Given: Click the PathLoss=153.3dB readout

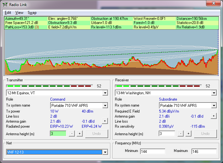Looking at the screenshot, I should [x=22, y=27].
